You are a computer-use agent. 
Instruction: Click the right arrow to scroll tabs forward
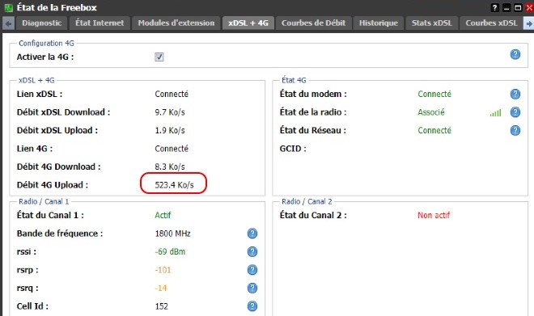click(529, 23)
